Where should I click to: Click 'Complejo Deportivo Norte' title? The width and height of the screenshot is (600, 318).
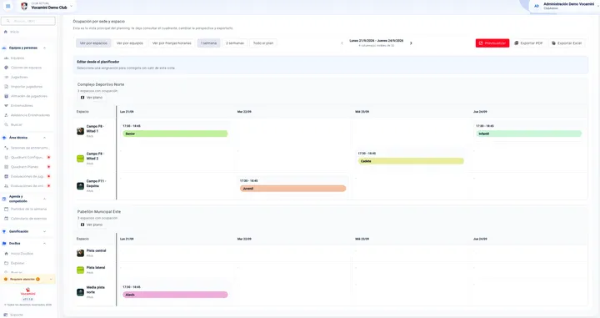click(x=101, y=84)
